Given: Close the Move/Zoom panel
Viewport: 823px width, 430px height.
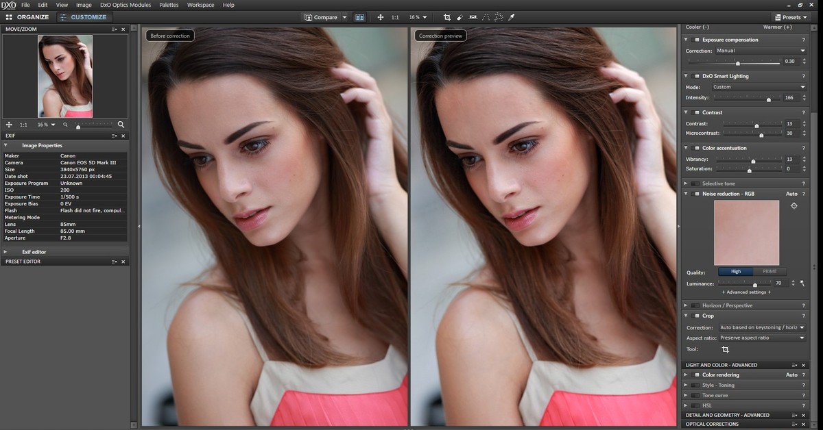Looking at the screenshot, I should pyautogui.click(x=123, y=29).
